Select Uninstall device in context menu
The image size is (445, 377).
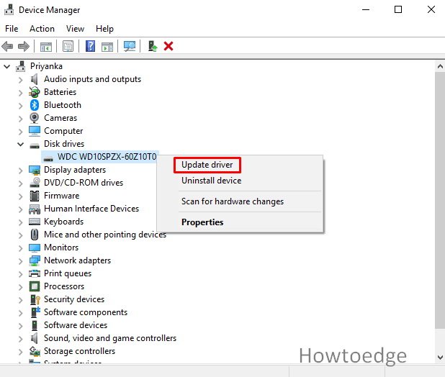211,181
